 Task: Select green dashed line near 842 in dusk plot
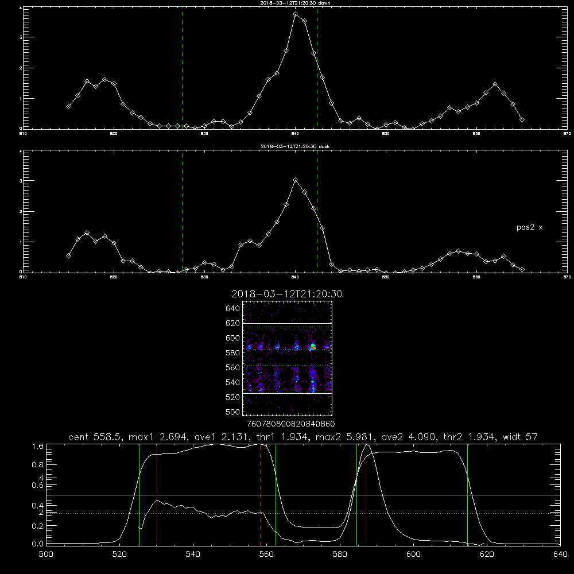point(317,212)
